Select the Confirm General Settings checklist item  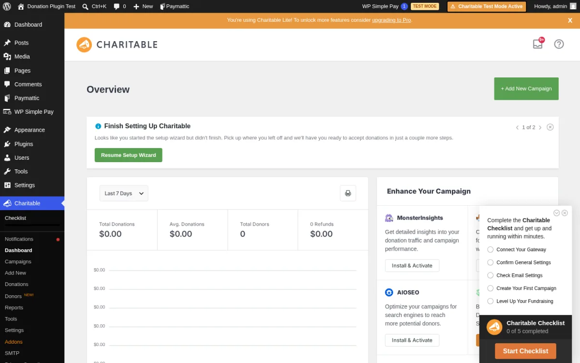coord(519,262)
